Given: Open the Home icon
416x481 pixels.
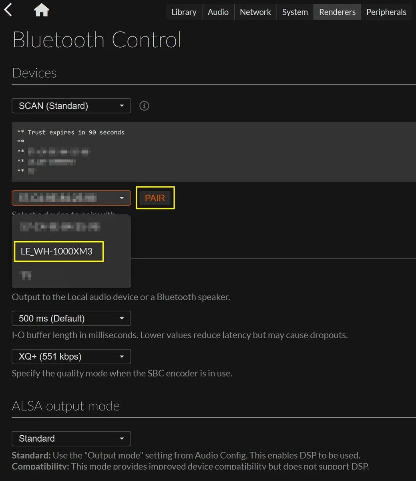Looking at the screenshot, I should tap(42, 10).
